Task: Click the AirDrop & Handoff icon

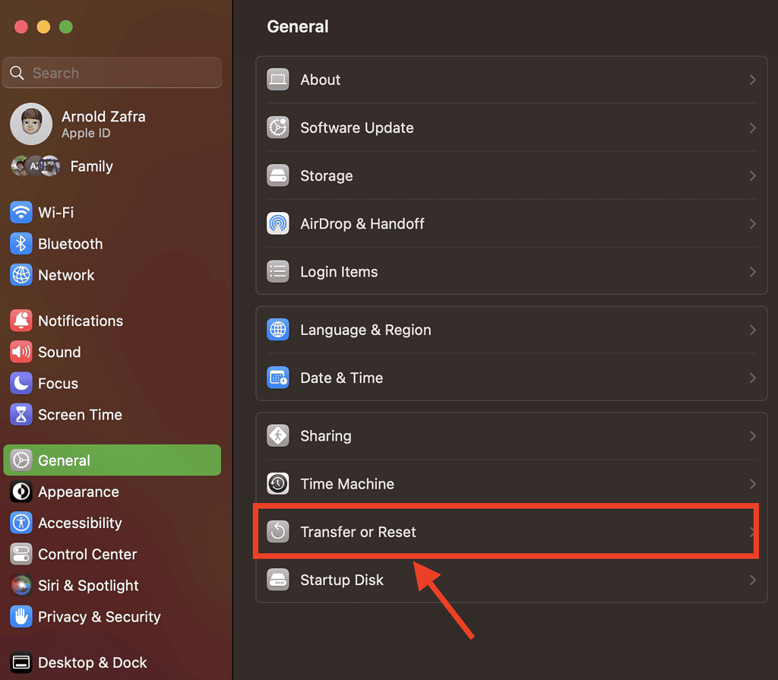Action: point(277,223)
